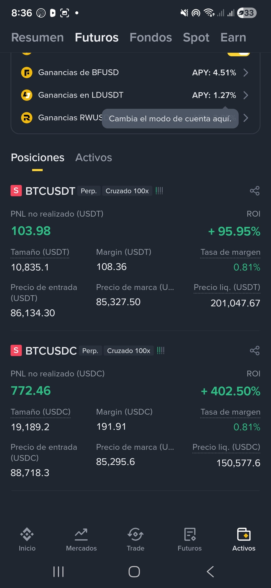
Task: Open the inner Activos tab
Action: tap(94, 158)
